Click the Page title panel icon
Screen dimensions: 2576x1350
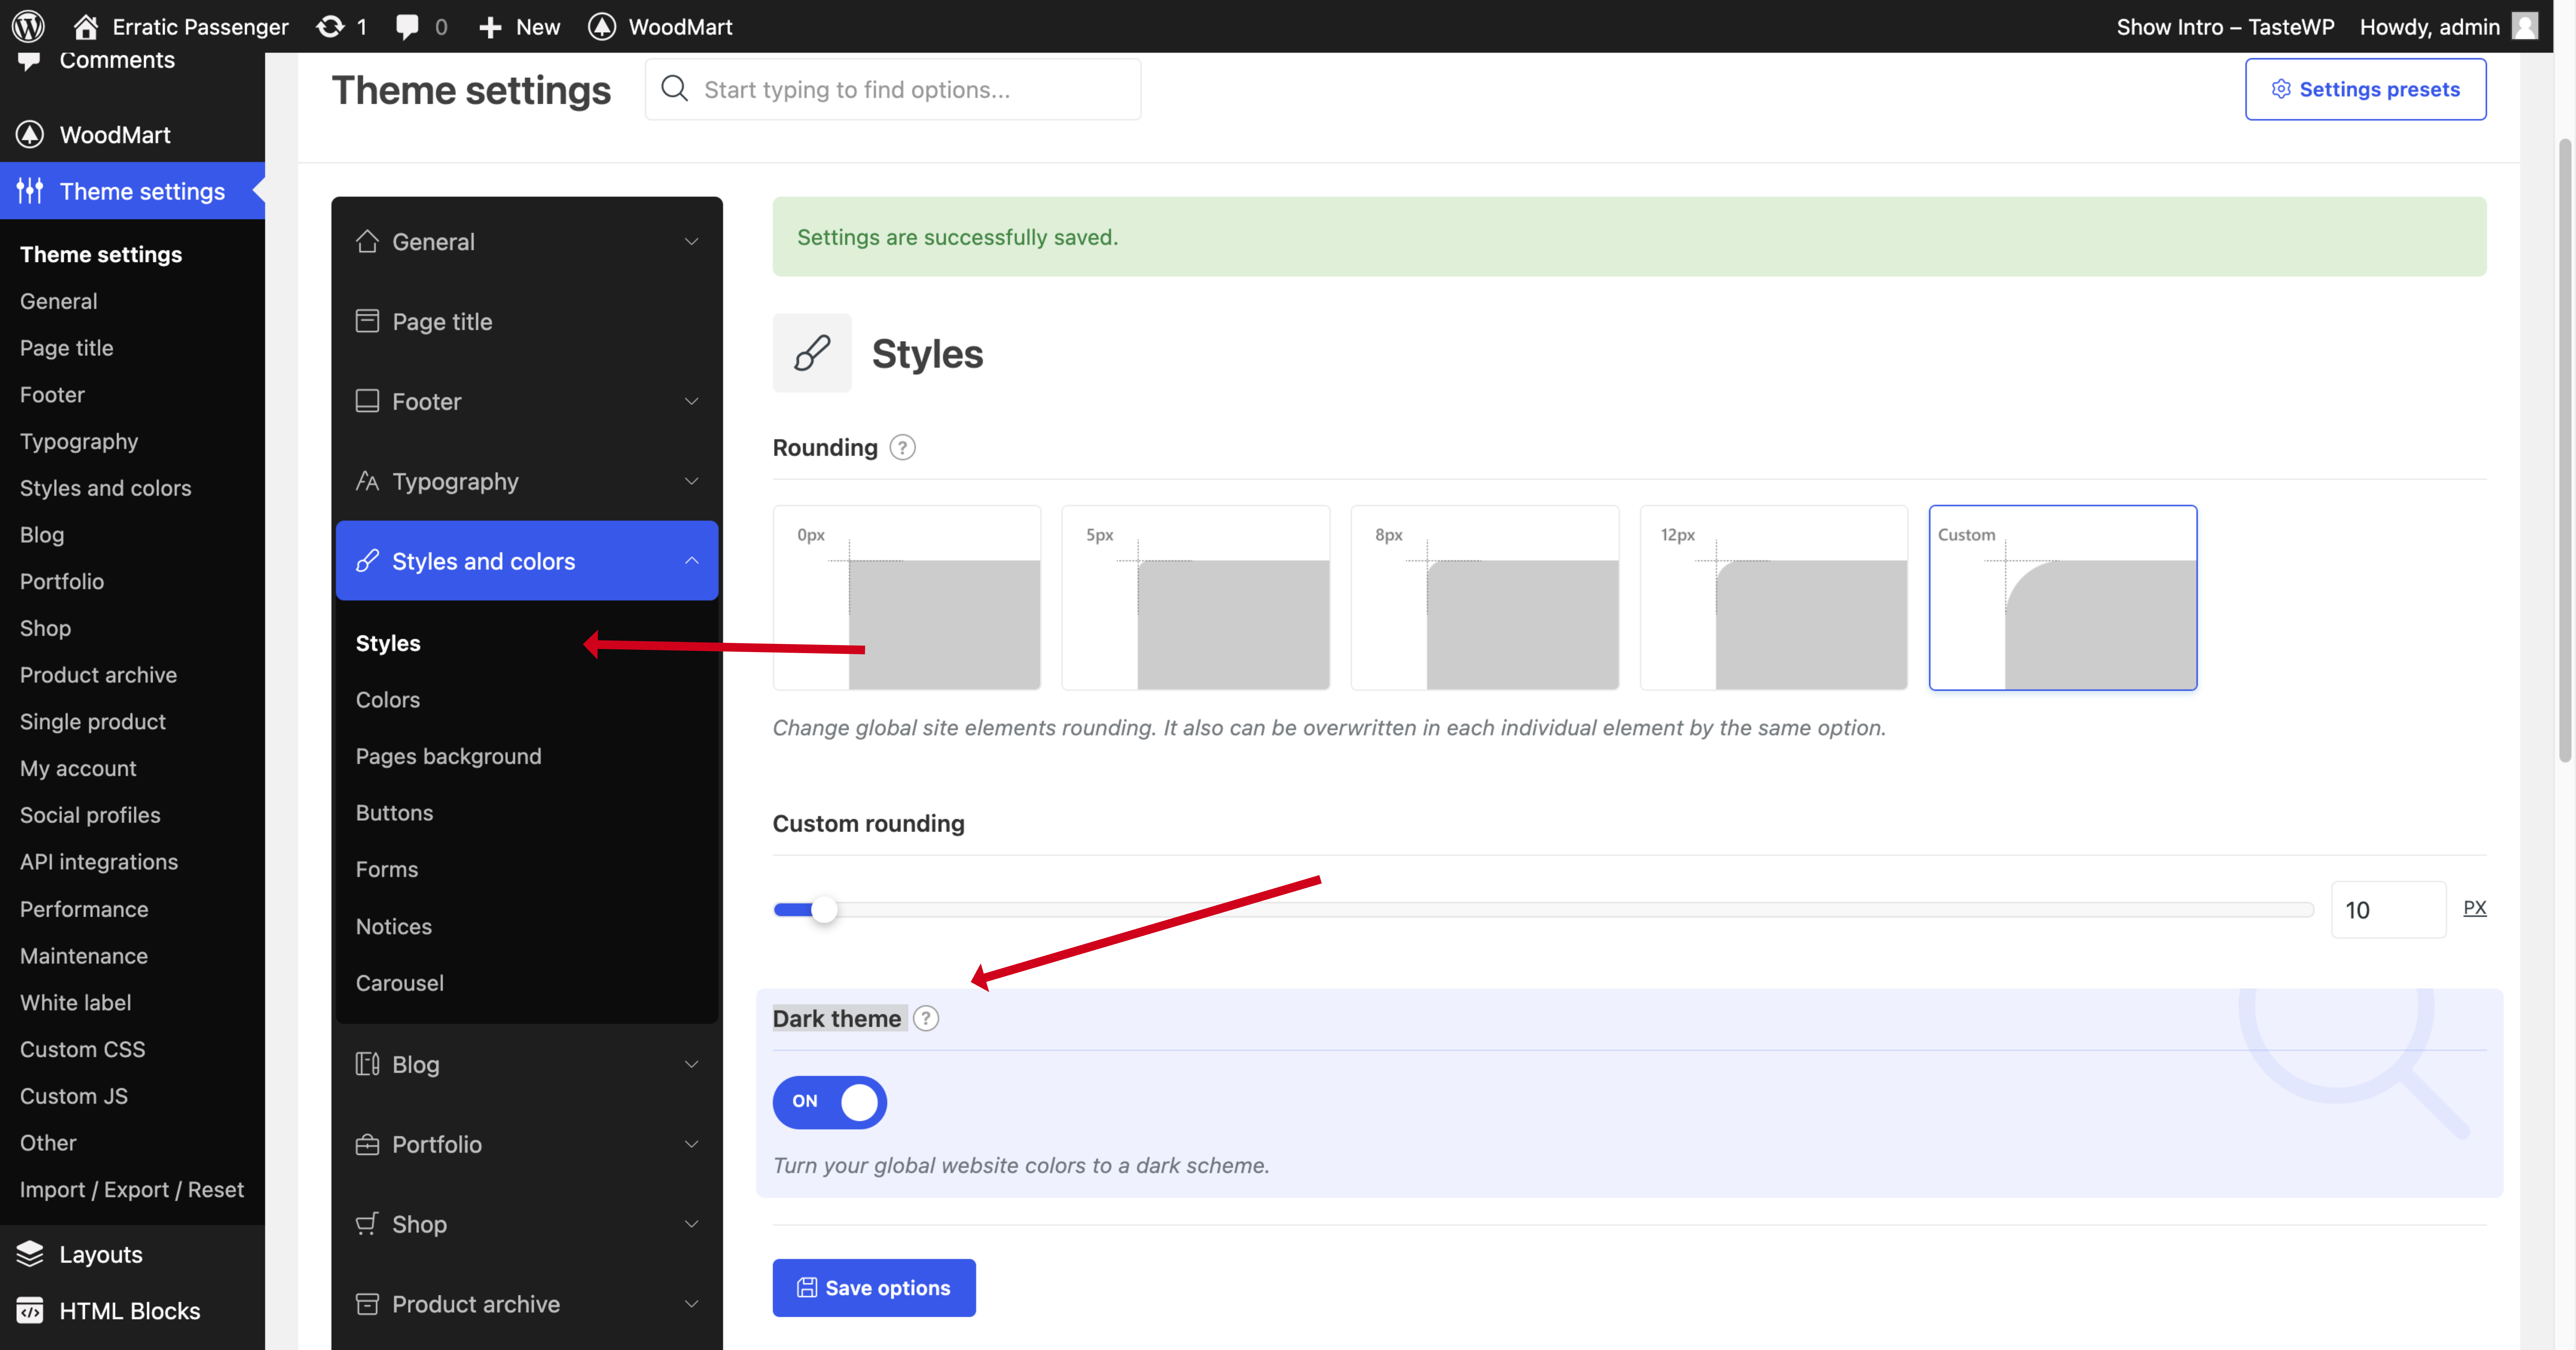coord(367,321)
